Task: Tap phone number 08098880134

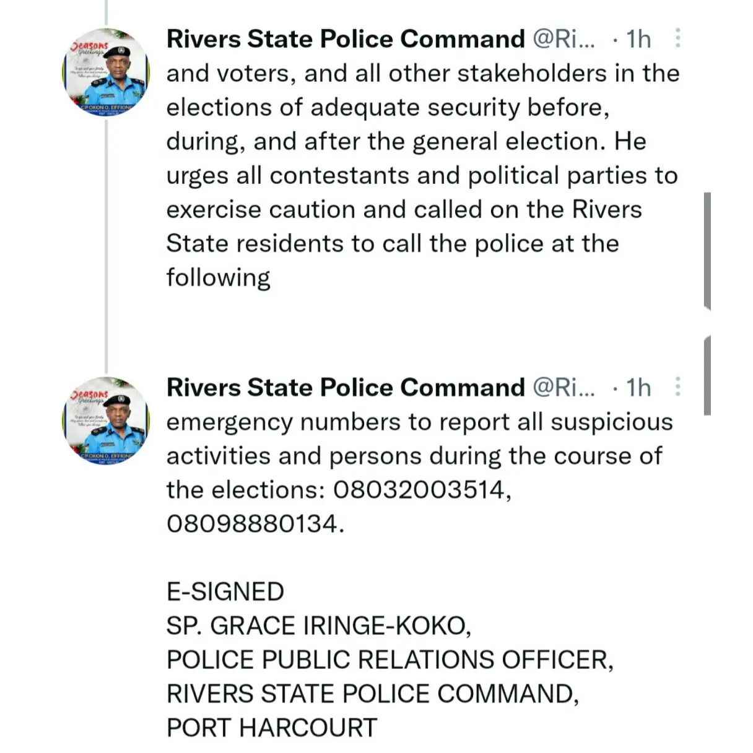Action: [252, 524]
